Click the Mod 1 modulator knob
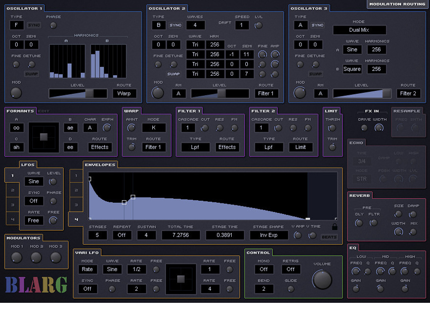Viewport: 430px width, 322px height. (x=16, y=258)
